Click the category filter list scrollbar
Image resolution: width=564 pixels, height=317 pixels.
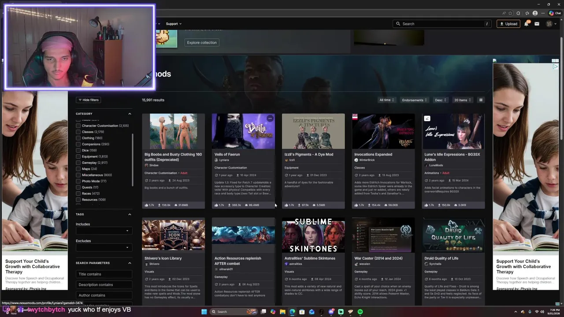[x=132, y=161]
